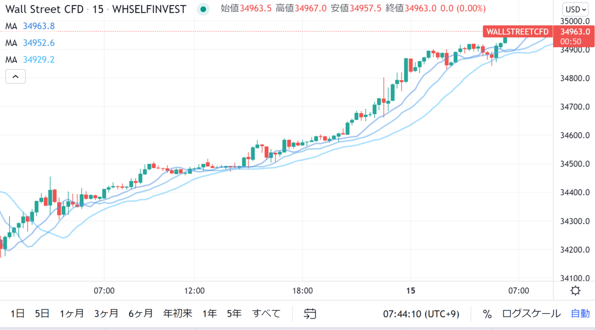Toggle ログスケール log scale

click(x=531, y=314)
